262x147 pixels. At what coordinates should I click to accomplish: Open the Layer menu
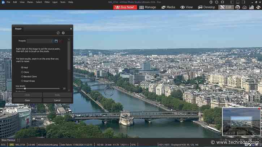click(x=55, y=2)
